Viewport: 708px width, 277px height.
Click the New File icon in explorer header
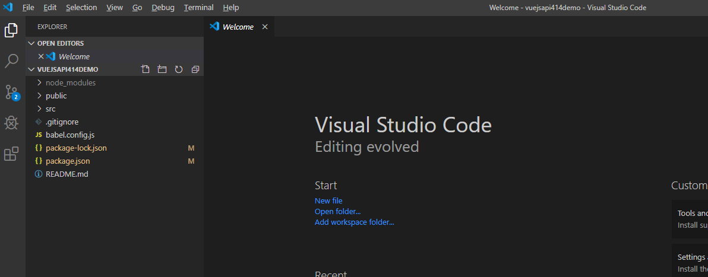point(145,69)
